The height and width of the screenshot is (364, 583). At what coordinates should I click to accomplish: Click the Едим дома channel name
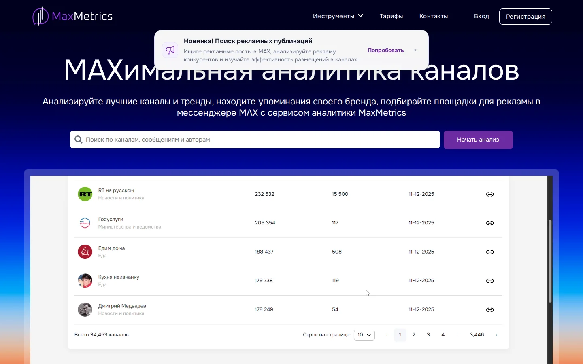112,248
